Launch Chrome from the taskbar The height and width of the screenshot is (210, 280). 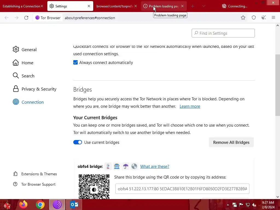40,205
